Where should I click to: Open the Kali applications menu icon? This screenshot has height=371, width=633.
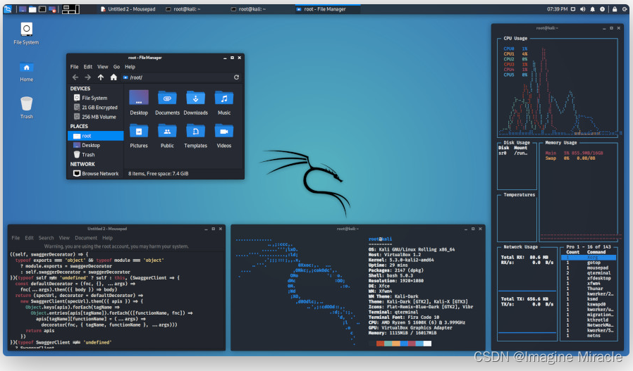(8, 9)
